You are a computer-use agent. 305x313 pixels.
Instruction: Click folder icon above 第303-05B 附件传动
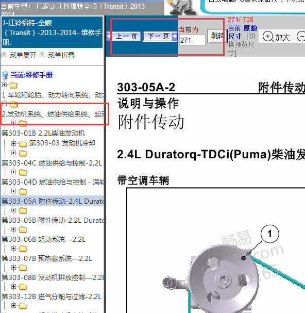click(x=23, y=210)
